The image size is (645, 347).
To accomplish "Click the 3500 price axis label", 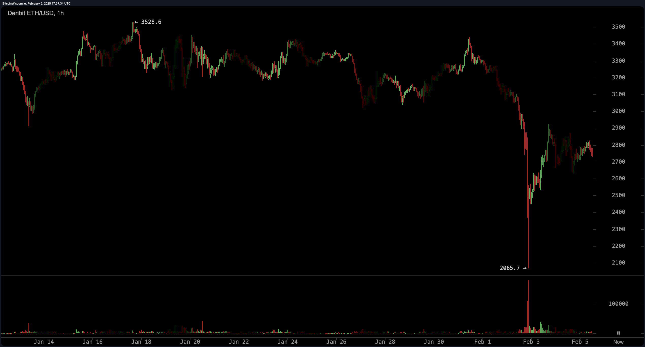I will click(x=618, y=27).
